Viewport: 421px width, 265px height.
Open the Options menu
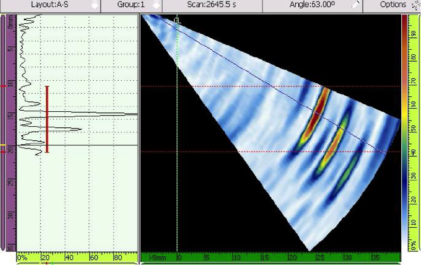tap(393, 5)
